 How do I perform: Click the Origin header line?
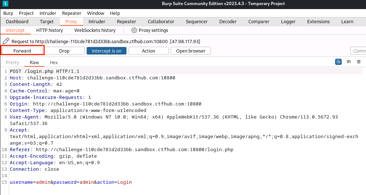click(106, 104)
